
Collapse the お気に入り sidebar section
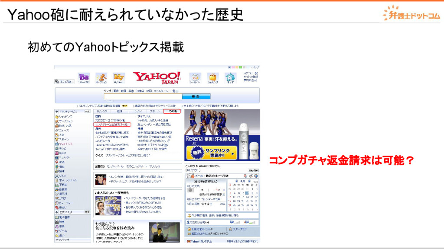click(57, 212)
